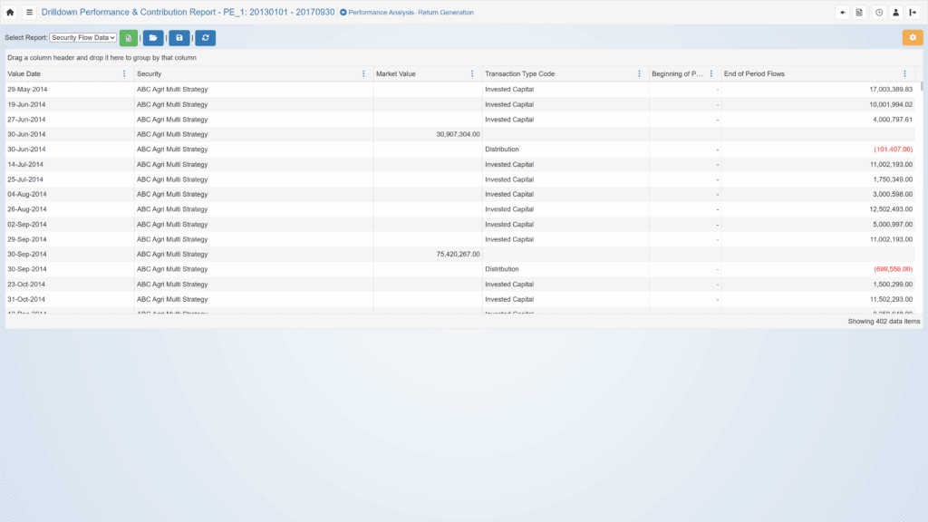Open the clock history icon
Image resolution: width=928 pixels, height=522 pixels.
pos(878,13)
